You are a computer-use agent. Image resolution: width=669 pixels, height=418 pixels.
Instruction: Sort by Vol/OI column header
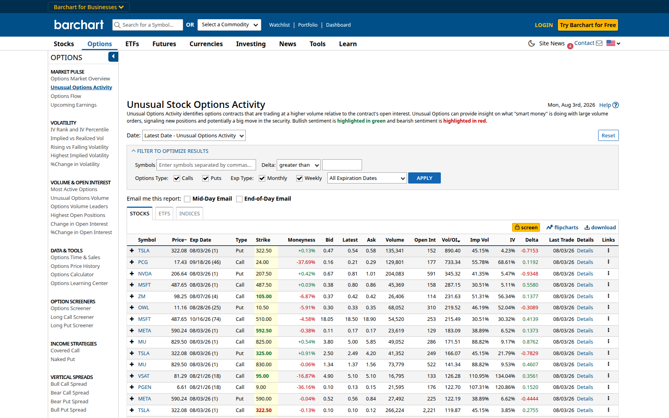point(451,240)
